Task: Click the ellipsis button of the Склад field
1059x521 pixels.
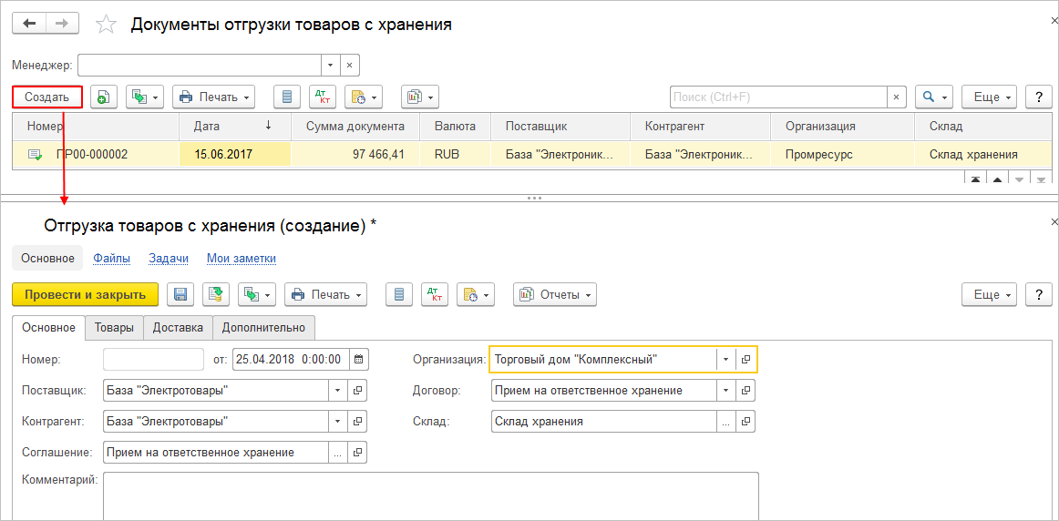Action: (x=725, y=422)
